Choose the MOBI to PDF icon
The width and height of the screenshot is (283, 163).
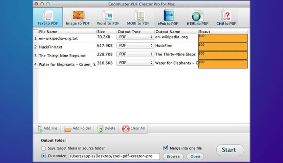click(x=138, y=18)
